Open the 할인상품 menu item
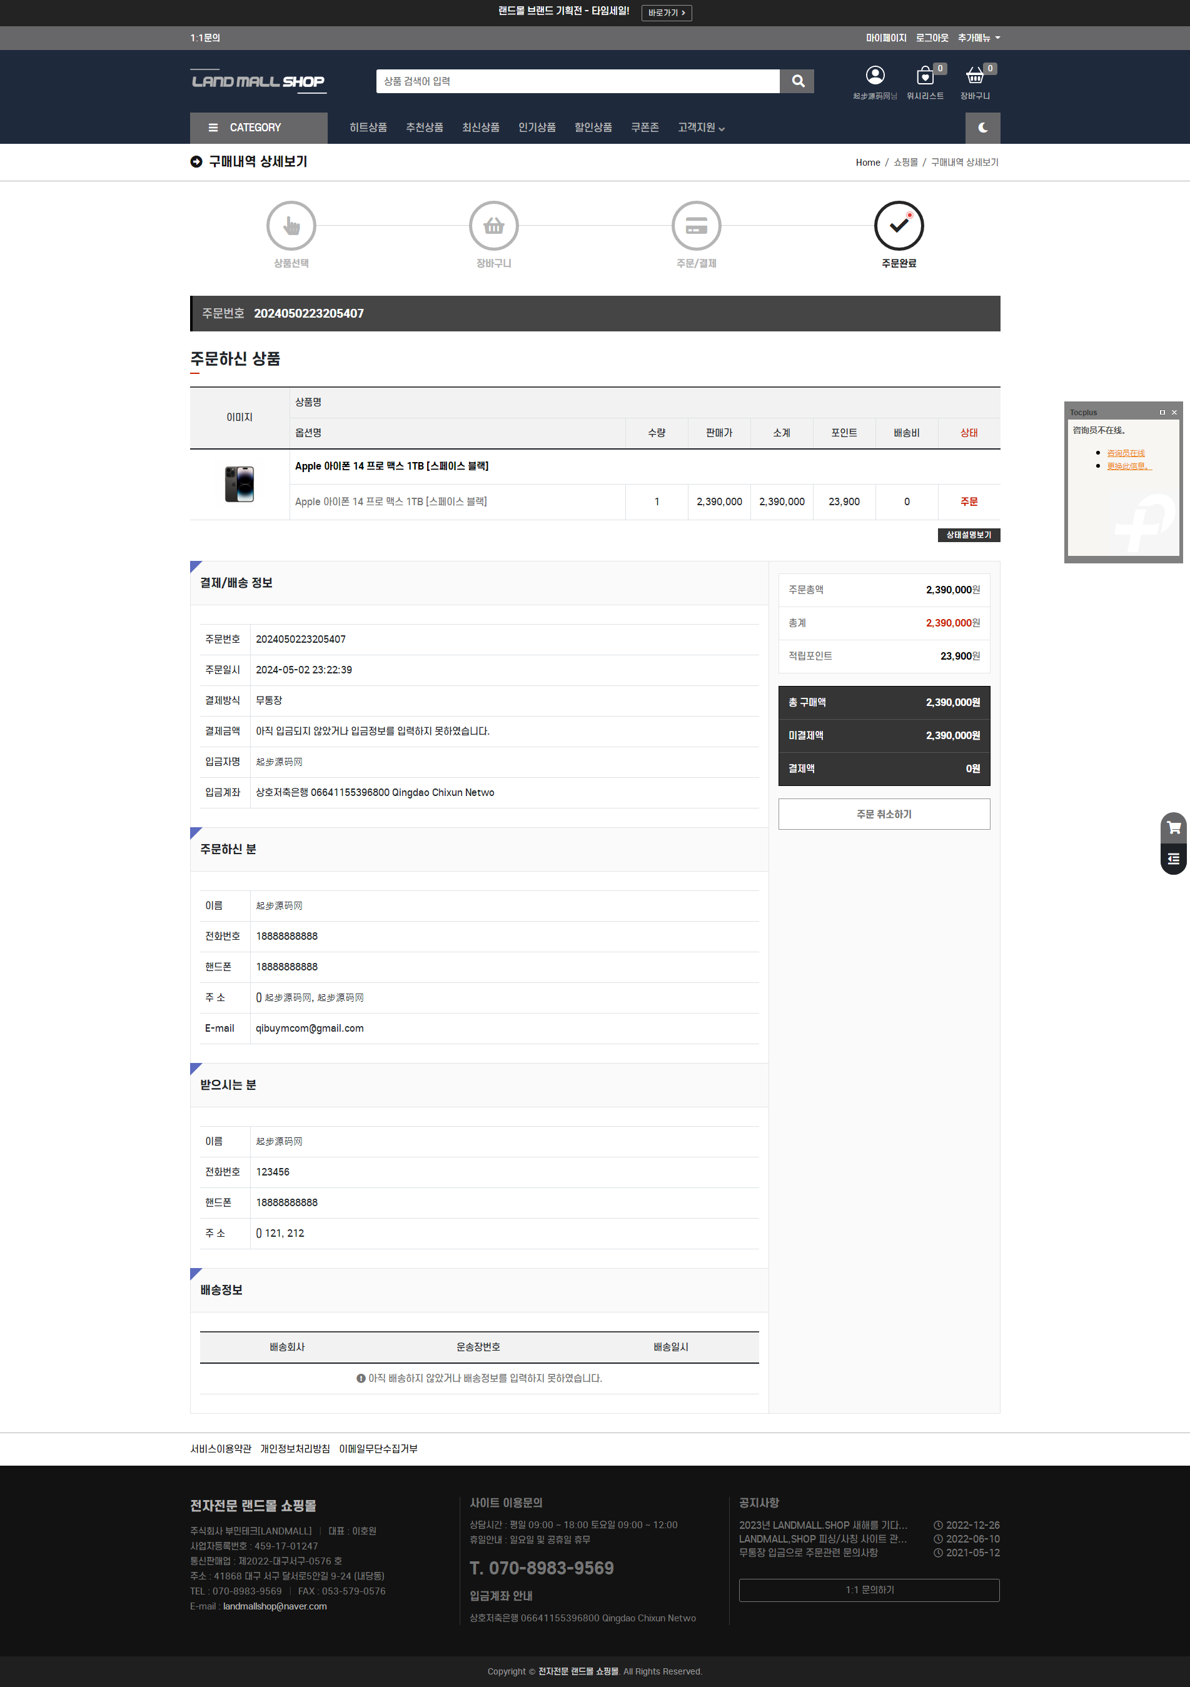This screenshot has height=1687, width=1190. (x=593, y=128)
